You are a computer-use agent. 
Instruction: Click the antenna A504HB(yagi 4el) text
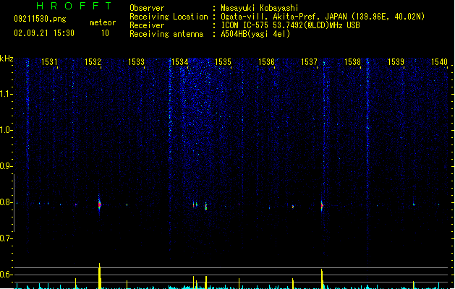(x=255, y=34)
